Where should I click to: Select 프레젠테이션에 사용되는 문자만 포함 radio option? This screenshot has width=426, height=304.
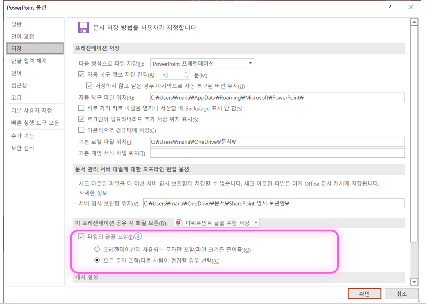pyautogui.click(x=97, y=249)
